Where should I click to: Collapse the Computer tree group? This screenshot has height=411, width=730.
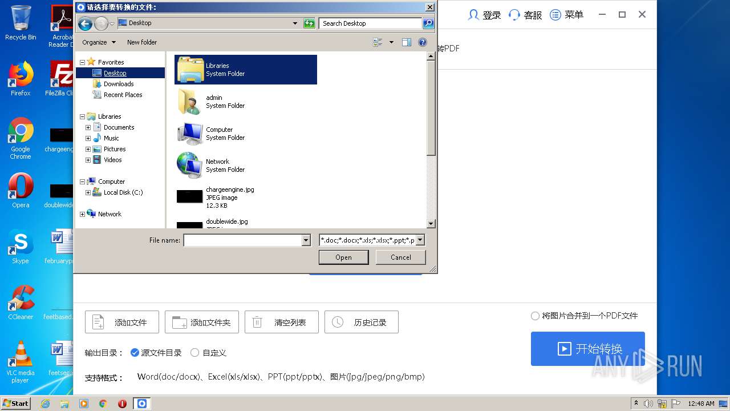coord(82,182)
